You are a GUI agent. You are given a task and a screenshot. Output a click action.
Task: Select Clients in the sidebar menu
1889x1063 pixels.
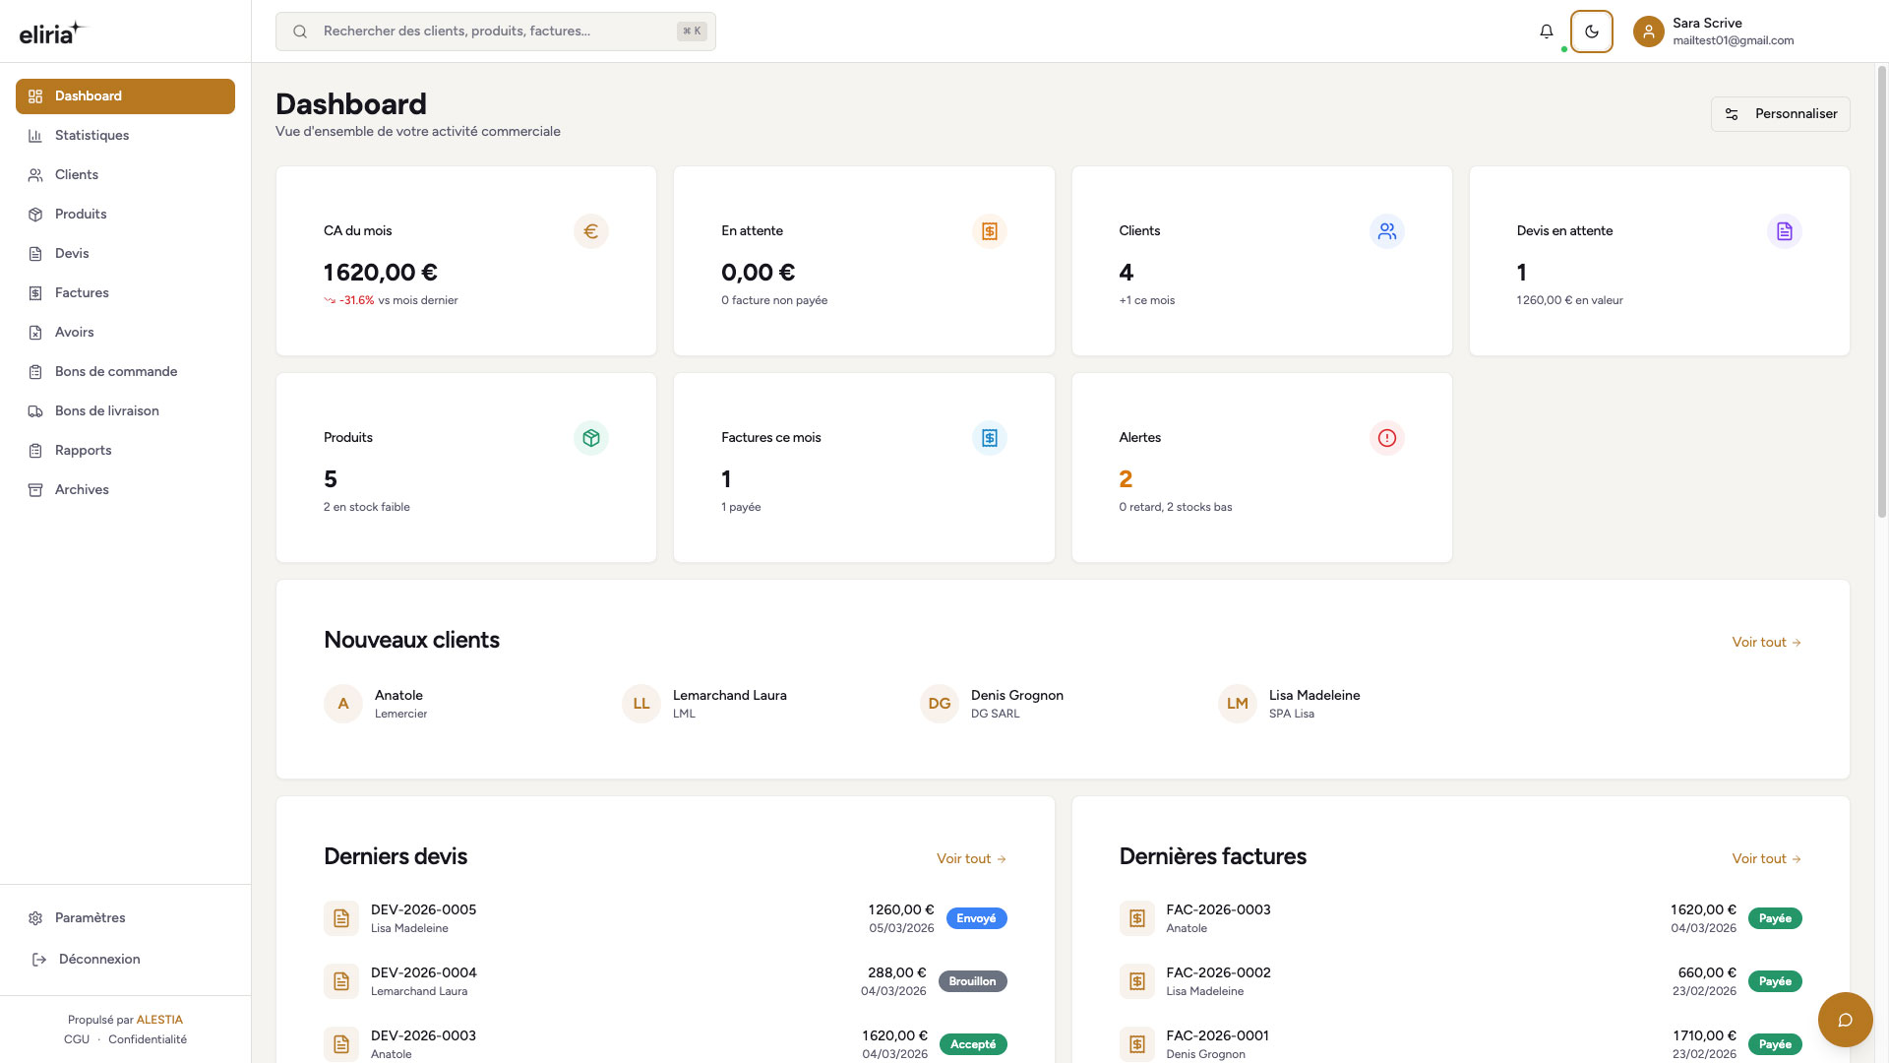pyautogui.click(x=76, y=174)
